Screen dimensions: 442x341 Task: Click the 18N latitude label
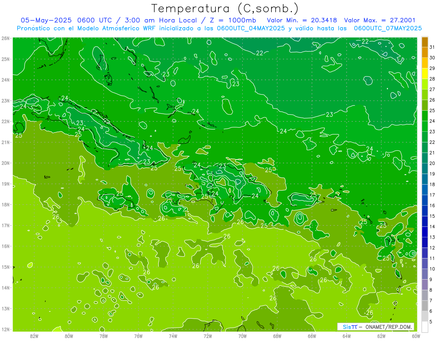(5, 205)
